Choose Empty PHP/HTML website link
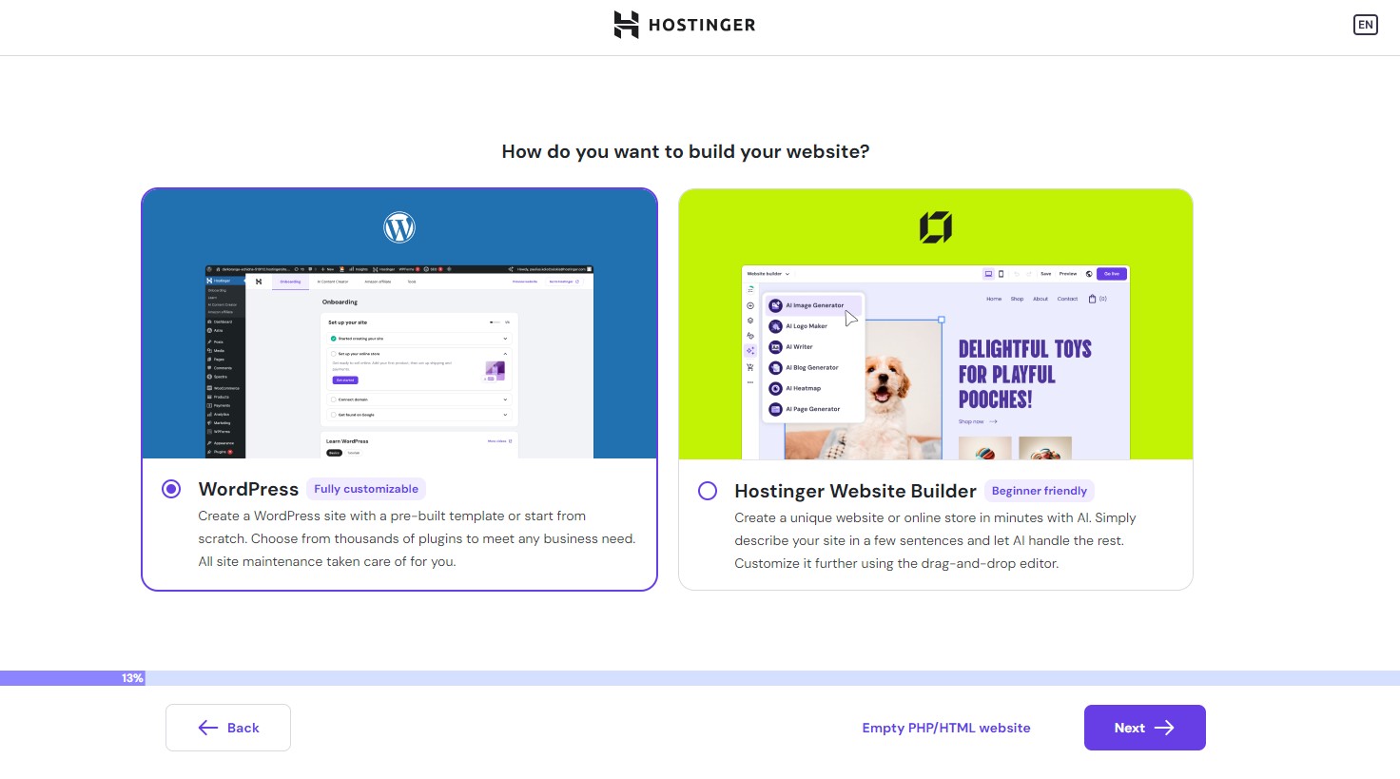This screenshot has height=779, width=1400. [946, 728]
